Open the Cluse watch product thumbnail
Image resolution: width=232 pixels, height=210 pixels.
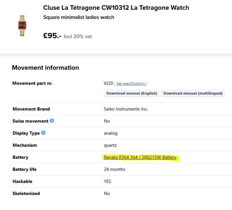(x=22, y=26)
